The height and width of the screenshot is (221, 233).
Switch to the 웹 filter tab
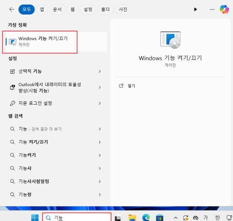tap(73, 9)
